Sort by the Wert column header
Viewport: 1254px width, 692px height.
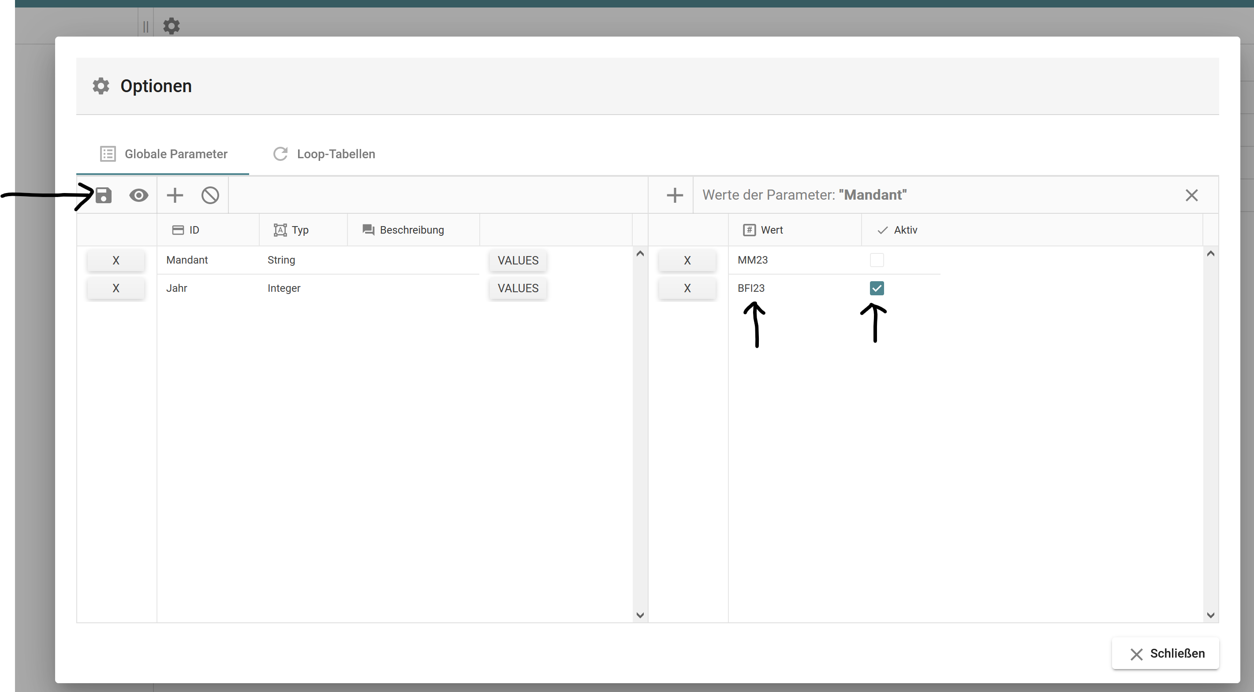pyautogui.click(x=771, y=230)
